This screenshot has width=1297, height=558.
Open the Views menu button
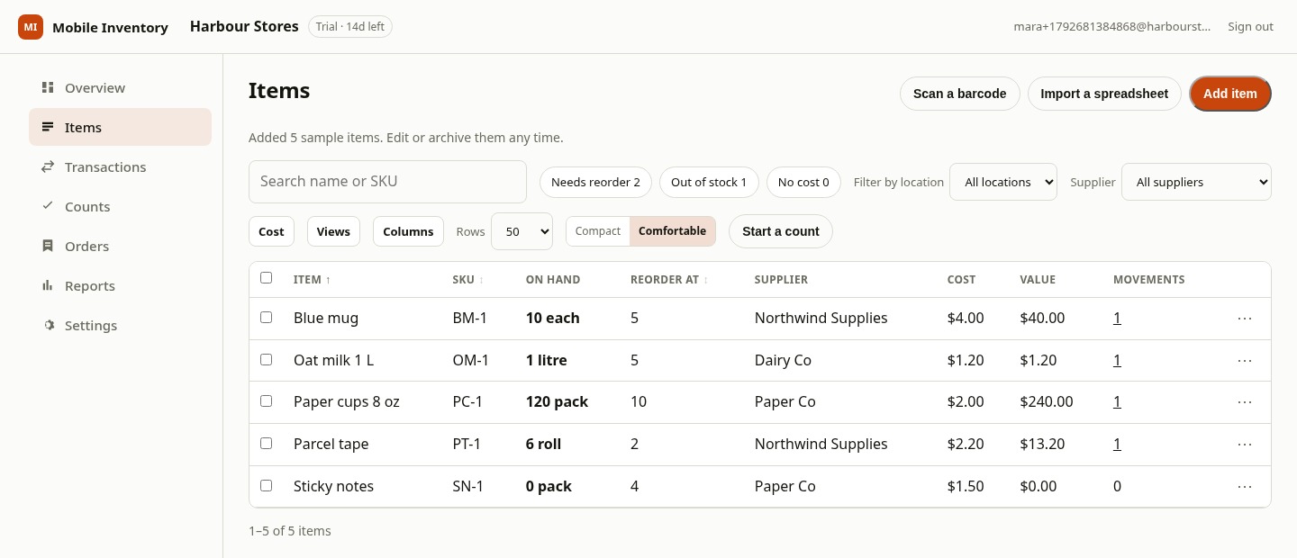click(333, 231)
